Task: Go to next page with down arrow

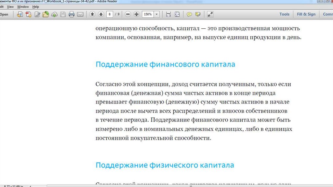Action: pyautogui.click(x=101, y=14)
